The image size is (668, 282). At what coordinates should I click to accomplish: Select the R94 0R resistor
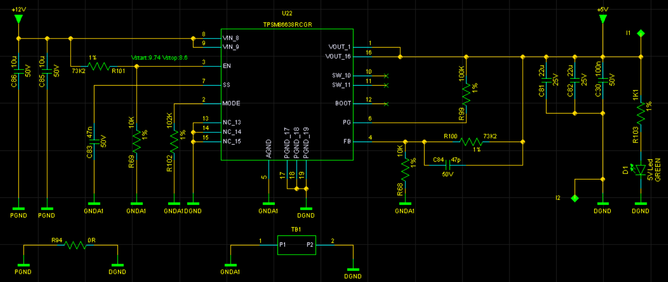pyautogui.click(x=75, y=245)
